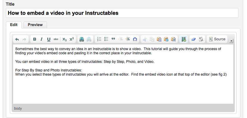This screenshot has width=247, height=118.
Task: Insert a numbered list
Action: (x=99, y=39)
